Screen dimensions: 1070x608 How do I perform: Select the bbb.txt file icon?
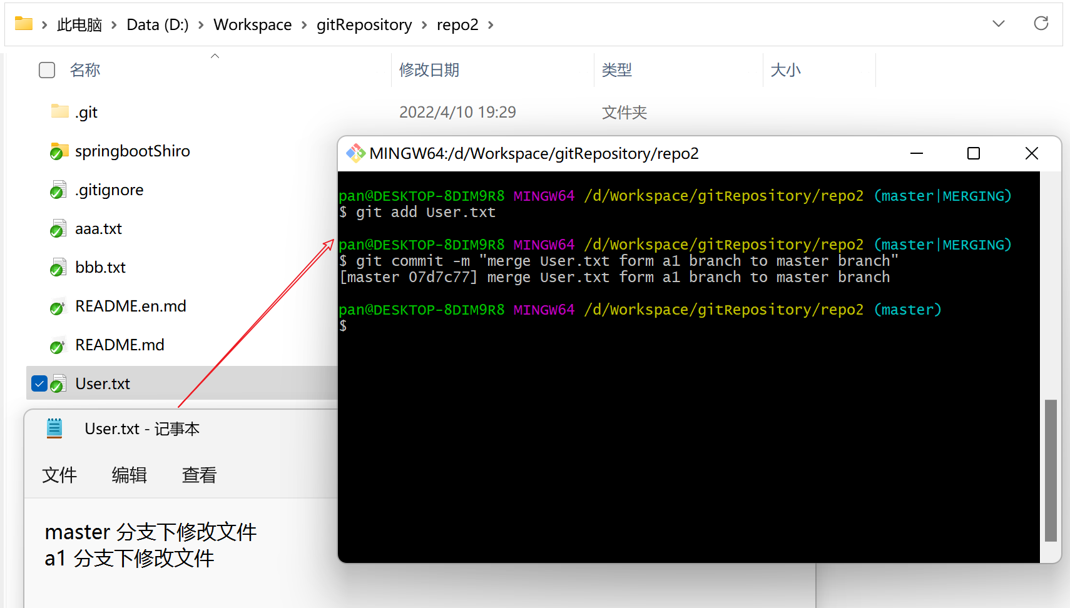(58, 267)
